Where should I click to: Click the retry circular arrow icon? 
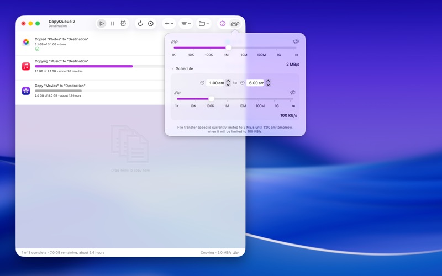point(140,23)
